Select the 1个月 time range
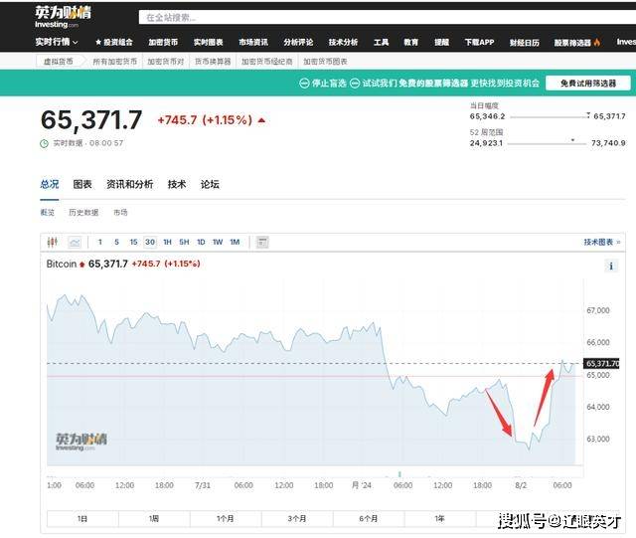 tap(226, 518)
